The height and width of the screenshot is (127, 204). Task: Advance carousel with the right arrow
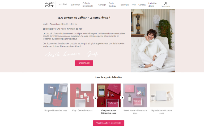(122, 98)
